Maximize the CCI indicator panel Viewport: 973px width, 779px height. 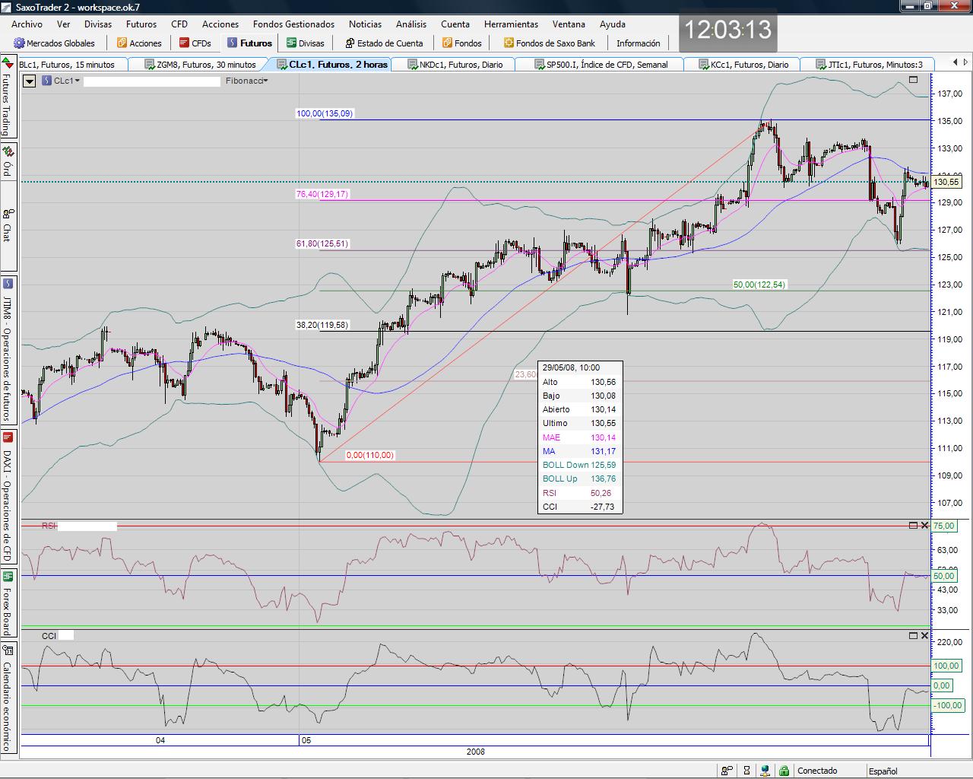913,635
